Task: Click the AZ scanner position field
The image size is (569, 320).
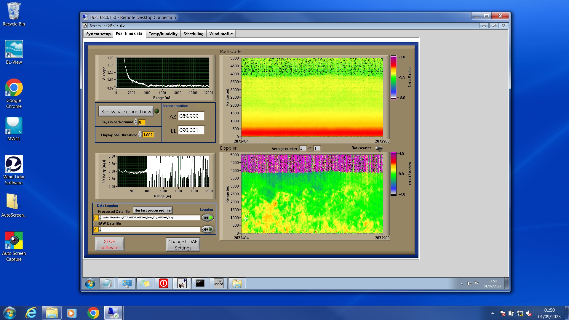Action: tap(191, 116)
